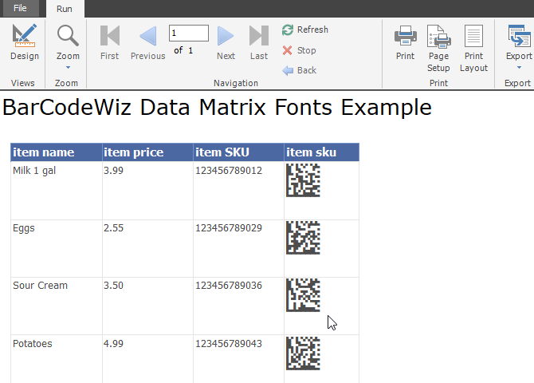Refresh the report
Image resolution: width=534 pixels, height=383 pixels.
(305, 30)
